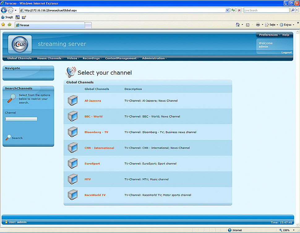Click the Favorites star icon
Image resolution: width=300 pixels, height=233 pixels.
(3, 25)
